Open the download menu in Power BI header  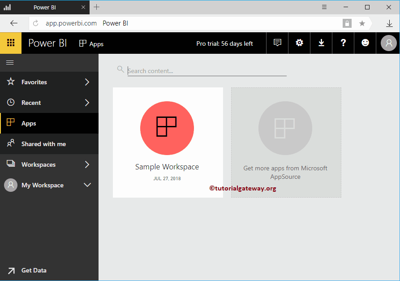coord(321,43)
